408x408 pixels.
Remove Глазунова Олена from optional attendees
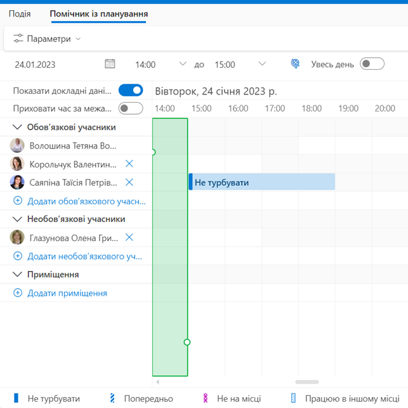129,238
